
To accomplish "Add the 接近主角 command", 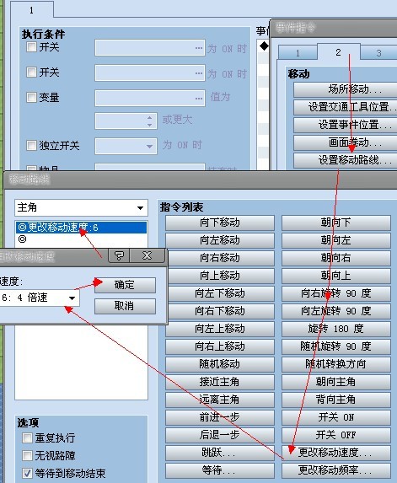I will pos(220,382).
